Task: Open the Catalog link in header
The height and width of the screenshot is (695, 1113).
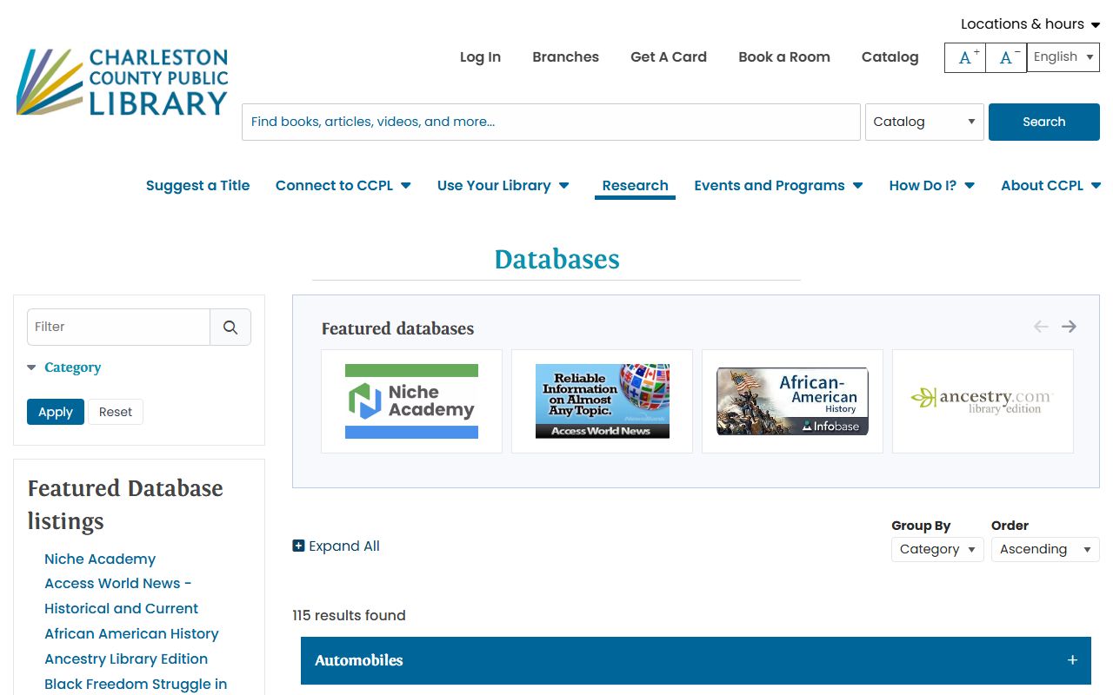Action: pyautogui.click(x=890, y=57)
